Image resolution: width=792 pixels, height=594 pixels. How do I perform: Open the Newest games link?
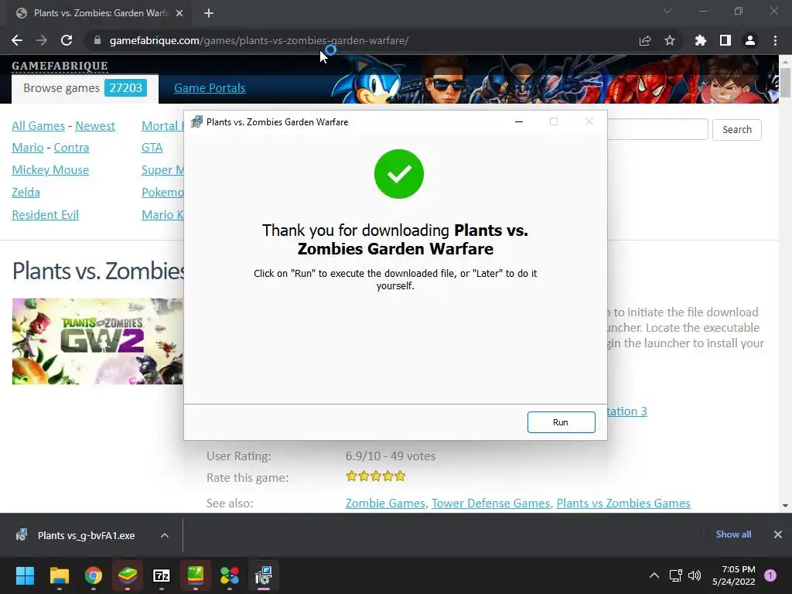point(95,126)
